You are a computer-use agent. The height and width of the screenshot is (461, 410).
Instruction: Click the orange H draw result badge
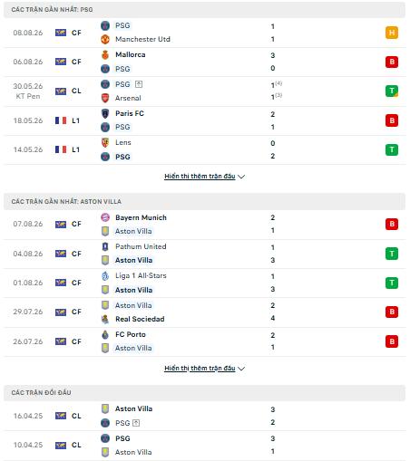pos(392,33)
